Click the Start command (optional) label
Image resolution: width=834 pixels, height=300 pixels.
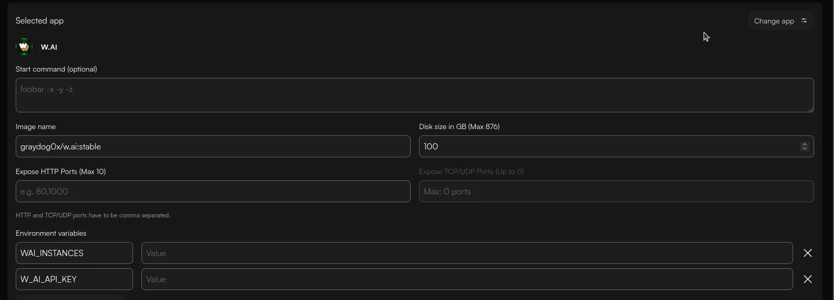pyautogui.click(x=56, y=69)
